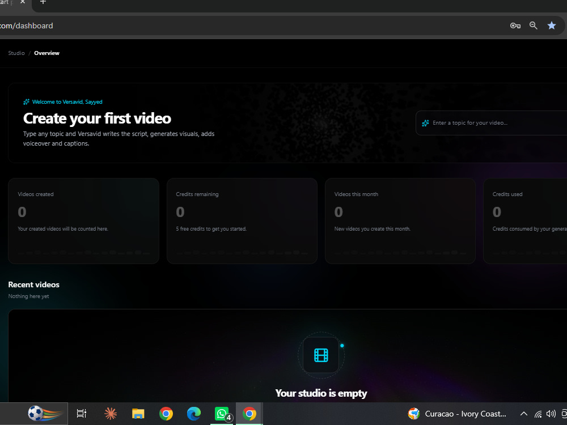
Task: Open the Credits used stat card
Action: tap(525, 221)
